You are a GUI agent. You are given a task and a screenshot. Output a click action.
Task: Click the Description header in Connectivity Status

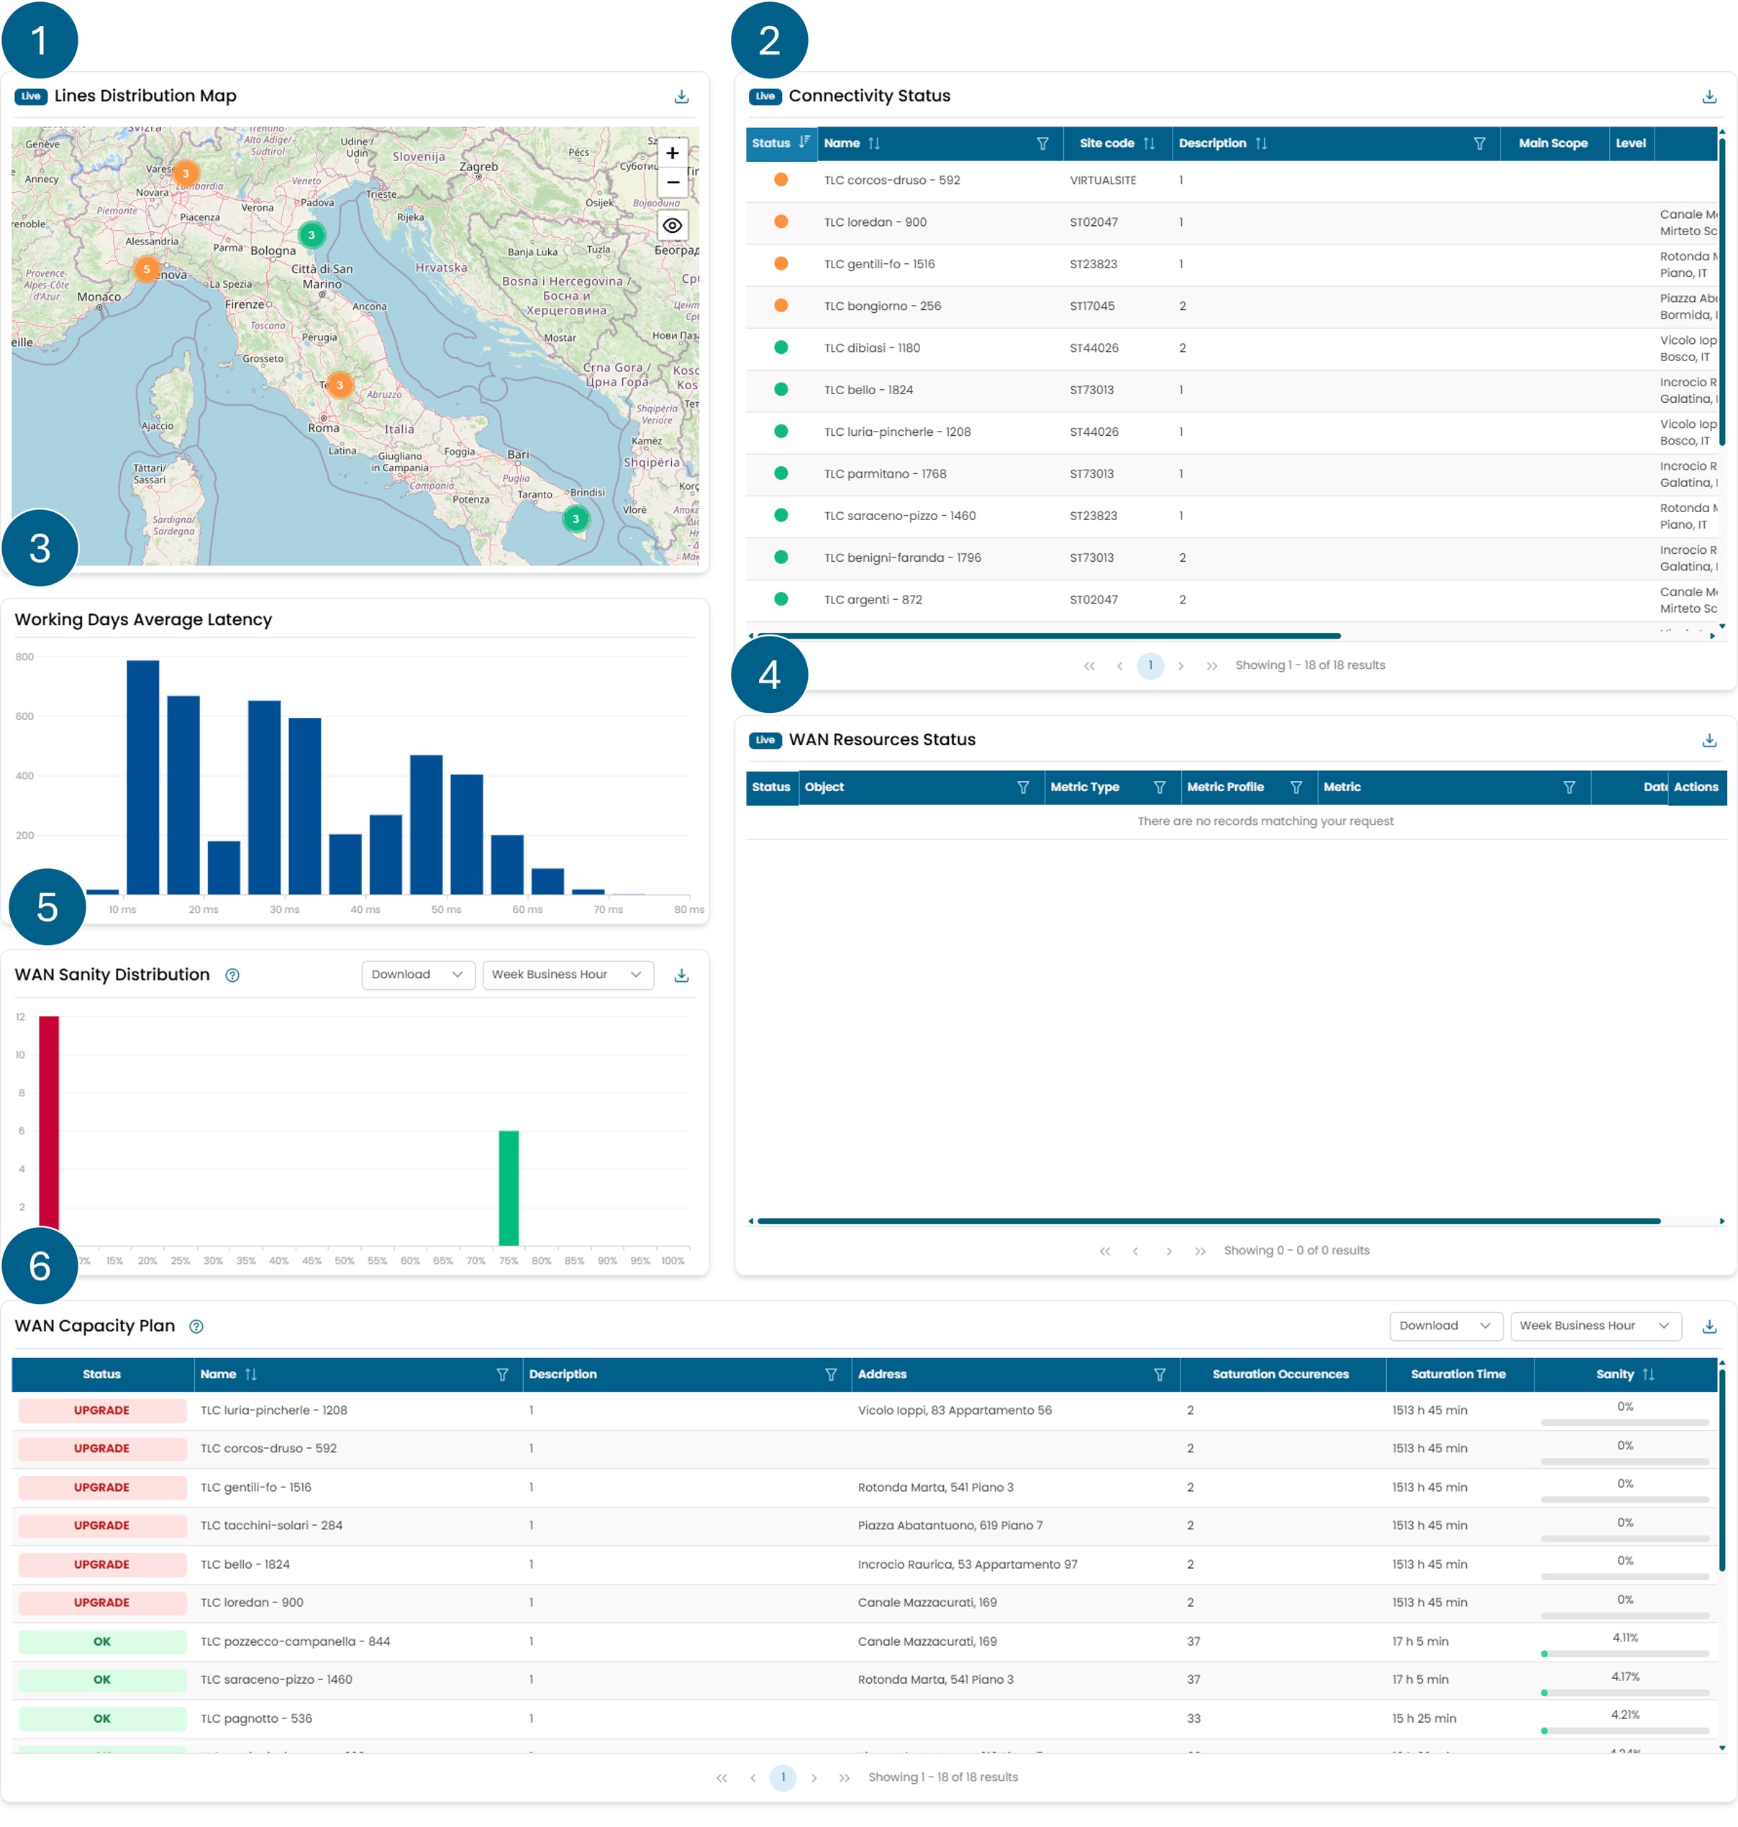point(1212,144)
